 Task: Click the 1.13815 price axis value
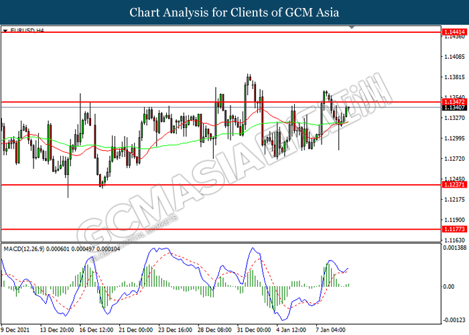pos(455,77)
